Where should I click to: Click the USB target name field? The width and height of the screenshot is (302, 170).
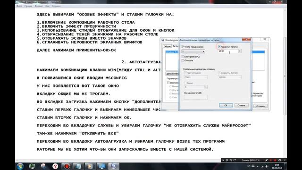pyautogui.click(x=196, y=97)
